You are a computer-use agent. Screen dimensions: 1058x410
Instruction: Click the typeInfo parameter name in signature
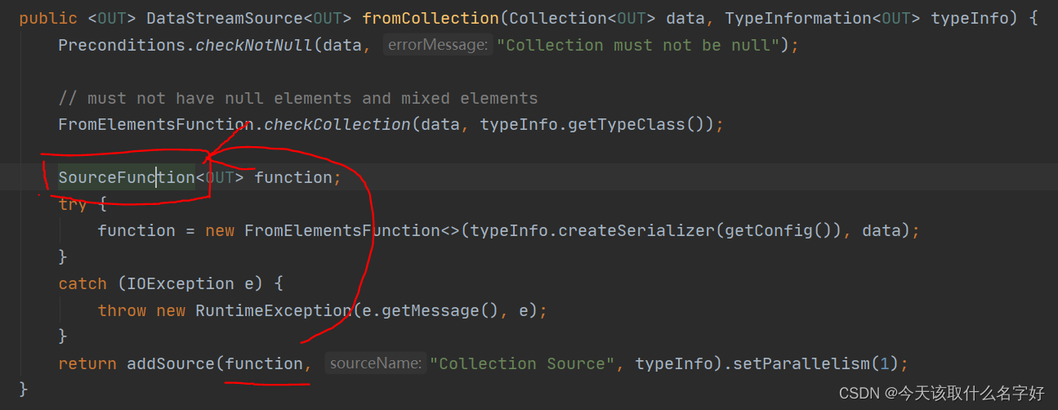point(971,18)
